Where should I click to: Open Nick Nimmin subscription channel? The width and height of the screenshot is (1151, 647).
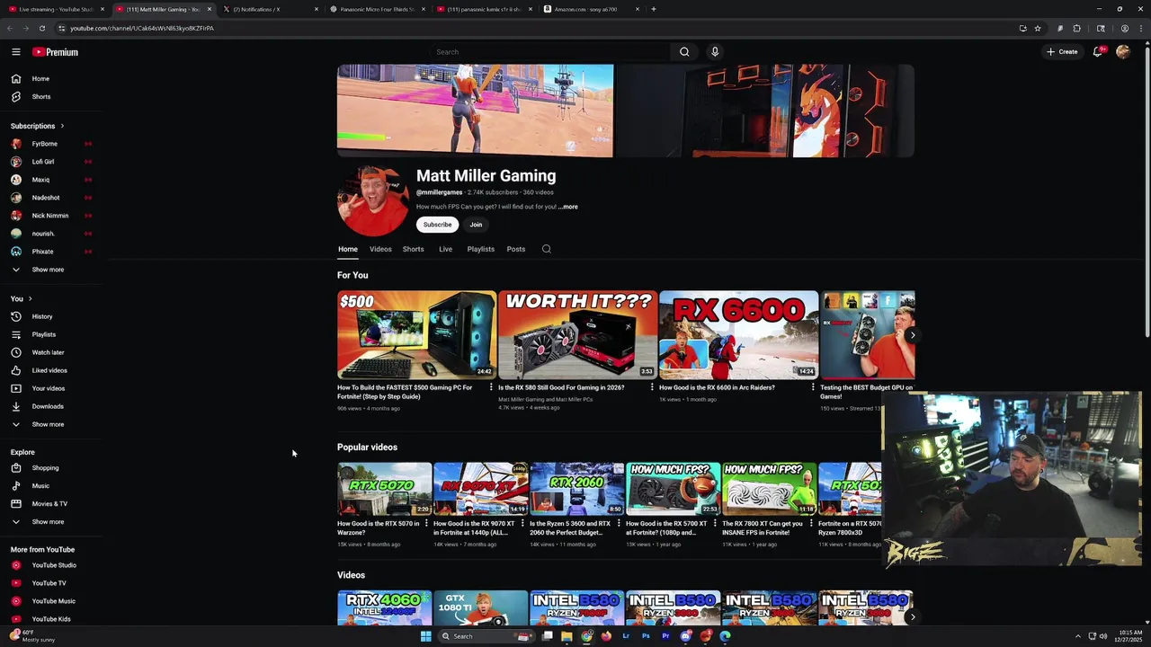tap(52, 216)
